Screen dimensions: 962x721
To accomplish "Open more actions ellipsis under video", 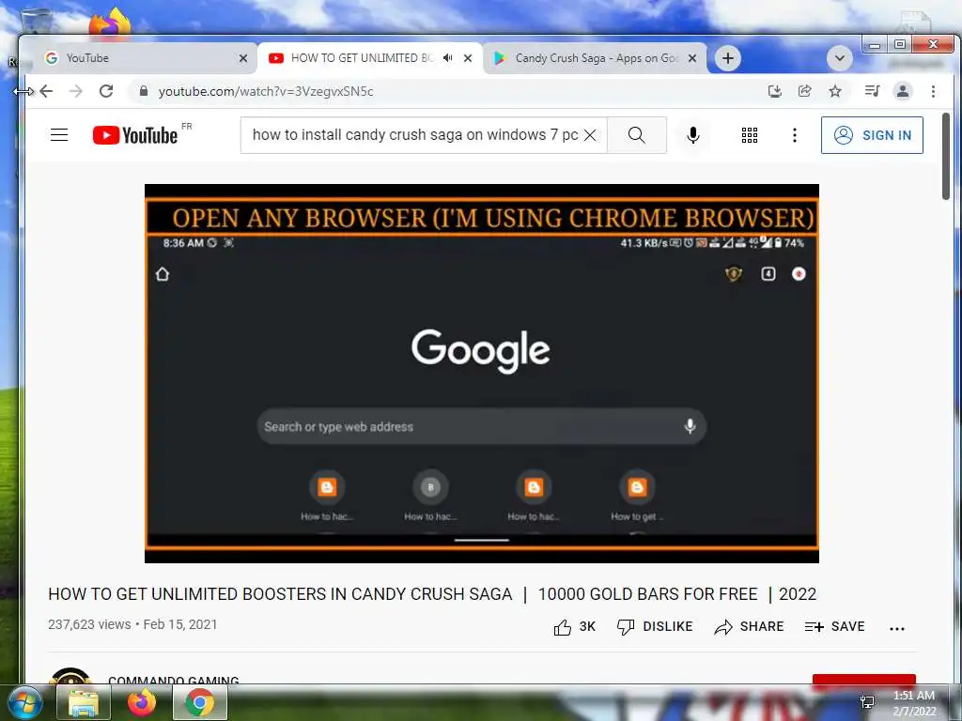I will (897, 628).
